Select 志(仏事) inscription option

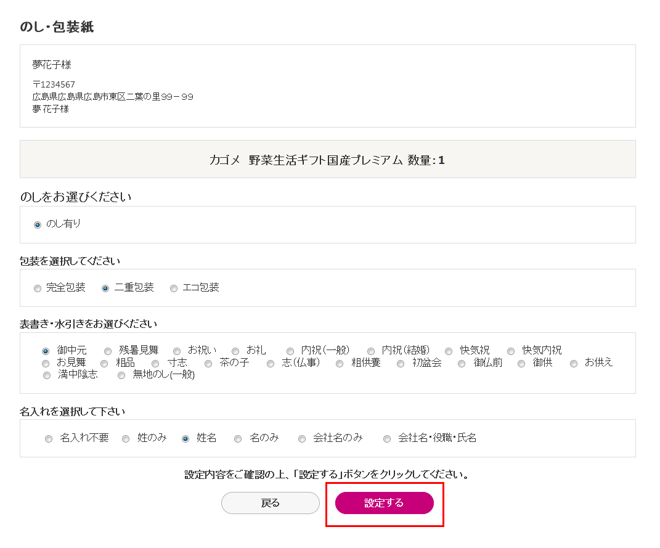pos(271,364)
